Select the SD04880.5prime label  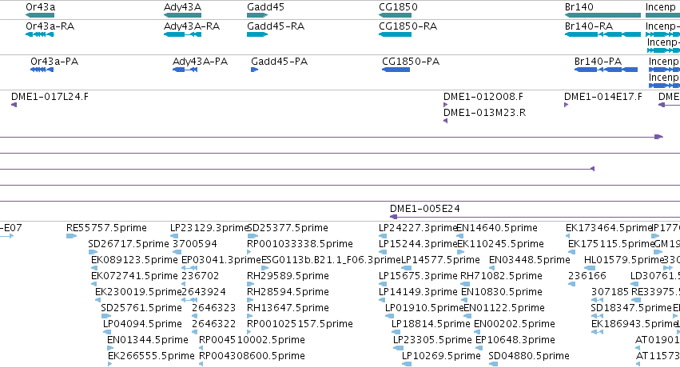click(529, 355)
